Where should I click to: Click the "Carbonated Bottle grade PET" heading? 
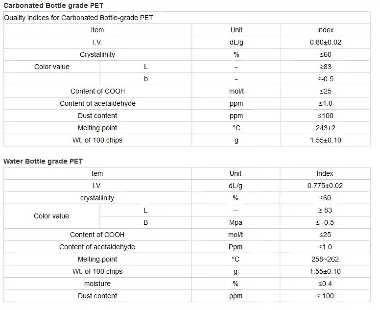pyautogui.click(x=53, y=6)
